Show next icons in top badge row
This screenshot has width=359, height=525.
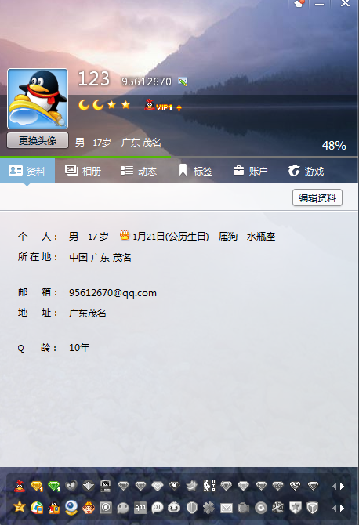(343, 486)
